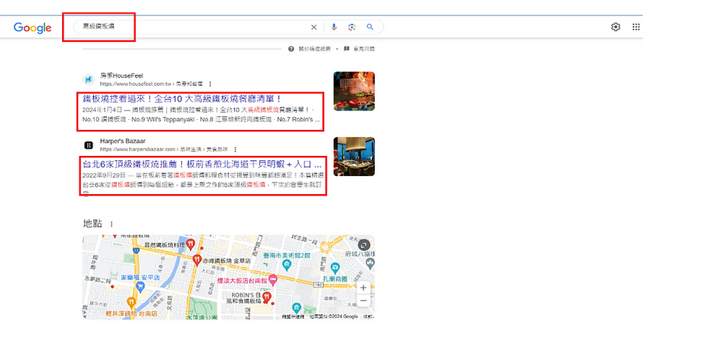Screen dimensions: 708x337
Task: Expand the map to full view
Action: pos(363,245)
